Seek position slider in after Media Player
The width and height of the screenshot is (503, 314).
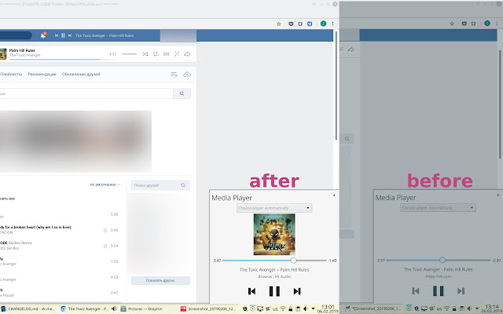[274, 261]
